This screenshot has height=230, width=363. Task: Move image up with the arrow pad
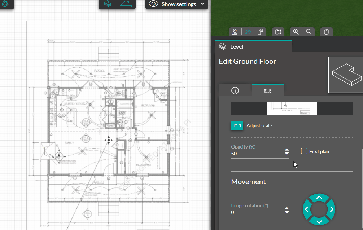pyautogui.click(x=319, y=198)
